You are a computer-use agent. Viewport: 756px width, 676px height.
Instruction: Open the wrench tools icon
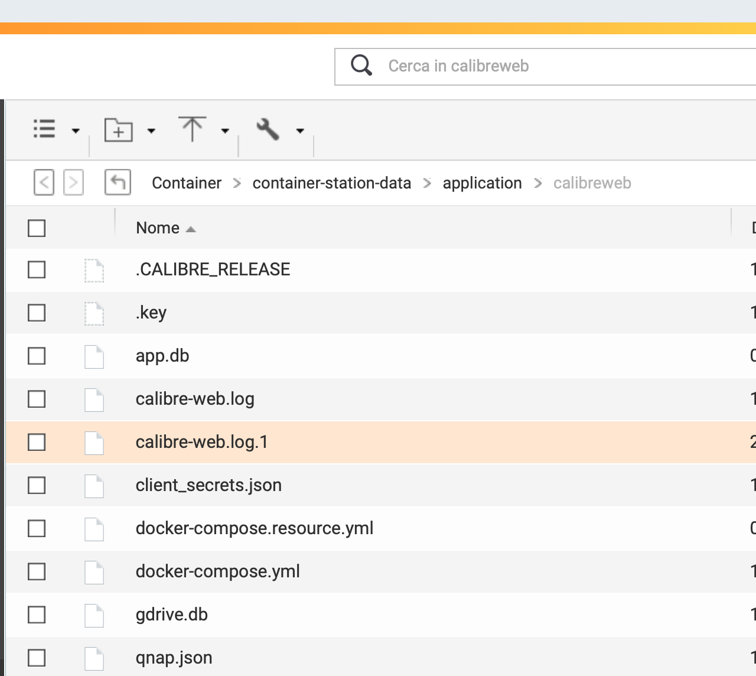pos(268,129)
